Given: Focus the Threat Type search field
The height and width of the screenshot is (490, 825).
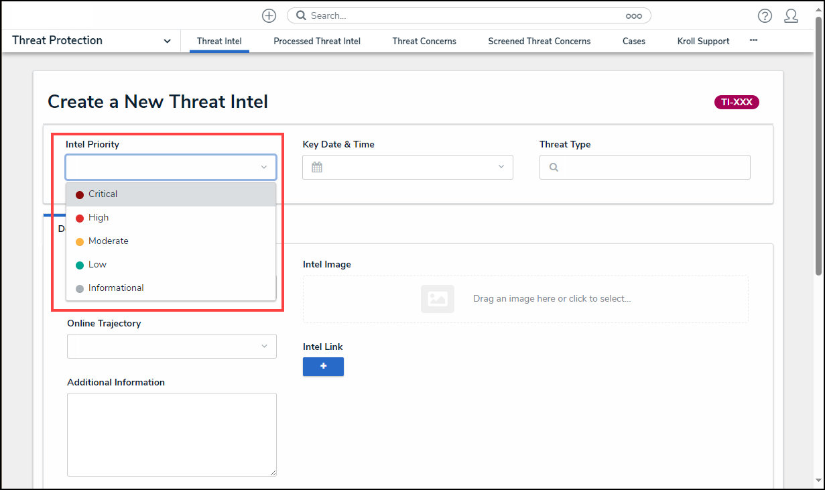Looking at the screenshot, I should click(x=645, y=168).
